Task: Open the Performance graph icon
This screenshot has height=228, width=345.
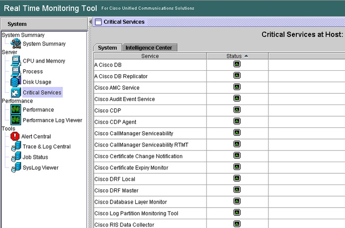Action: tap(16, 109)
